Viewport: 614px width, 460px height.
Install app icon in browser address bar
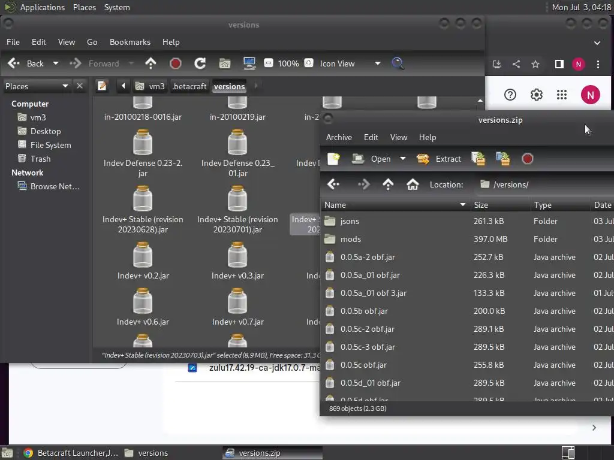pyautogui.click(x=497, y=64)
